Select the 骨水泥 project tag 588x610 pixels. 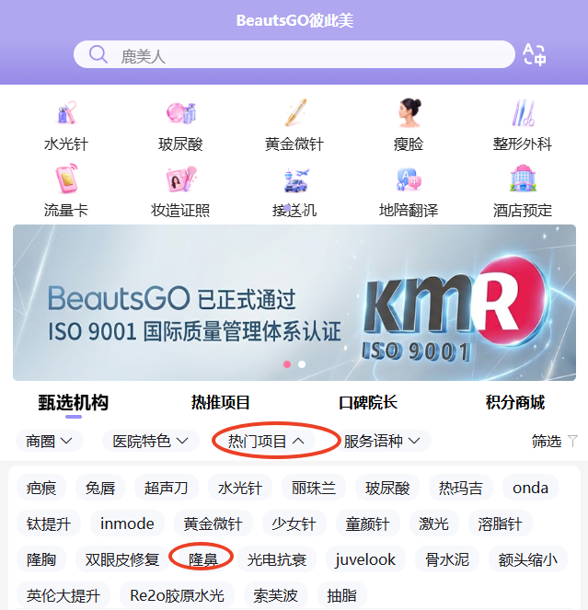tap(446, 559)
